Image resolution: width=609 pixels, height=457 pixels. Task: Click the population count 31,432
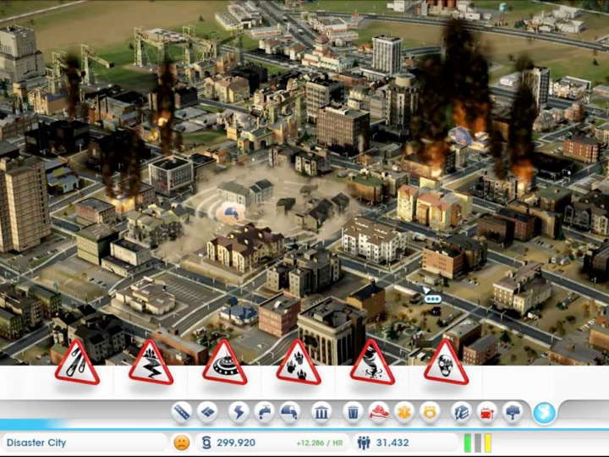coord(392,443)
